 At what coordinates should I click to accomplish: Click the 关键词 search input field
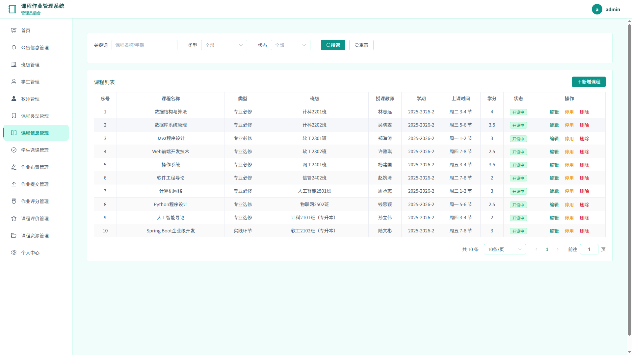tap(145, 45)
